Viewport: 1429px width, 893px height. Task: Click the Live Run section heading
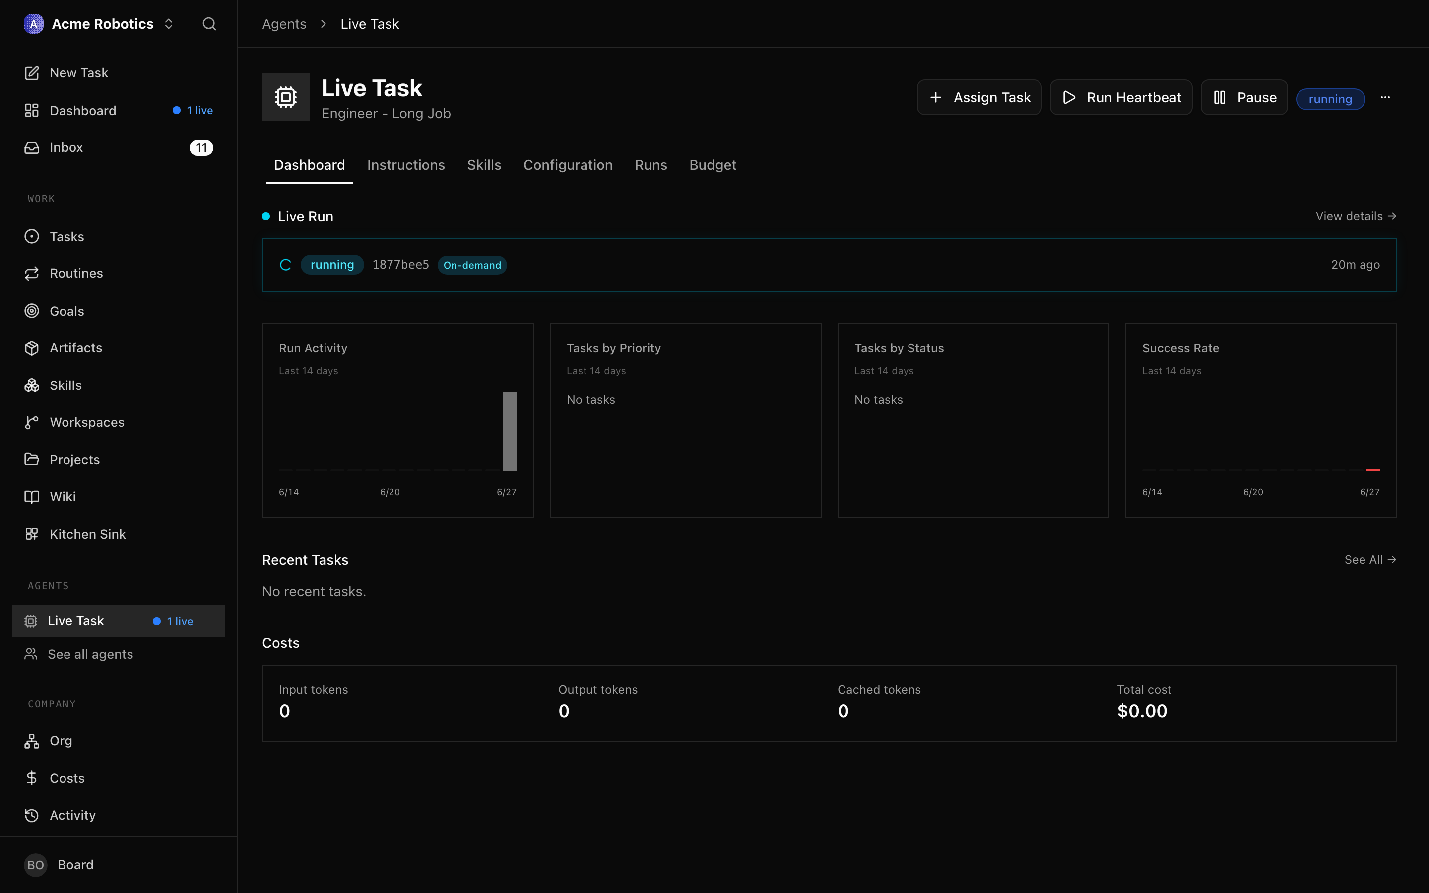pyautogui.click(x=305, y=216)
